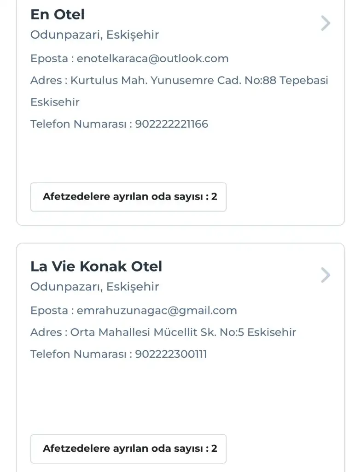361x472 pixels.
Task: Click La Vie Konak Adres label
Action: (46, 332)
